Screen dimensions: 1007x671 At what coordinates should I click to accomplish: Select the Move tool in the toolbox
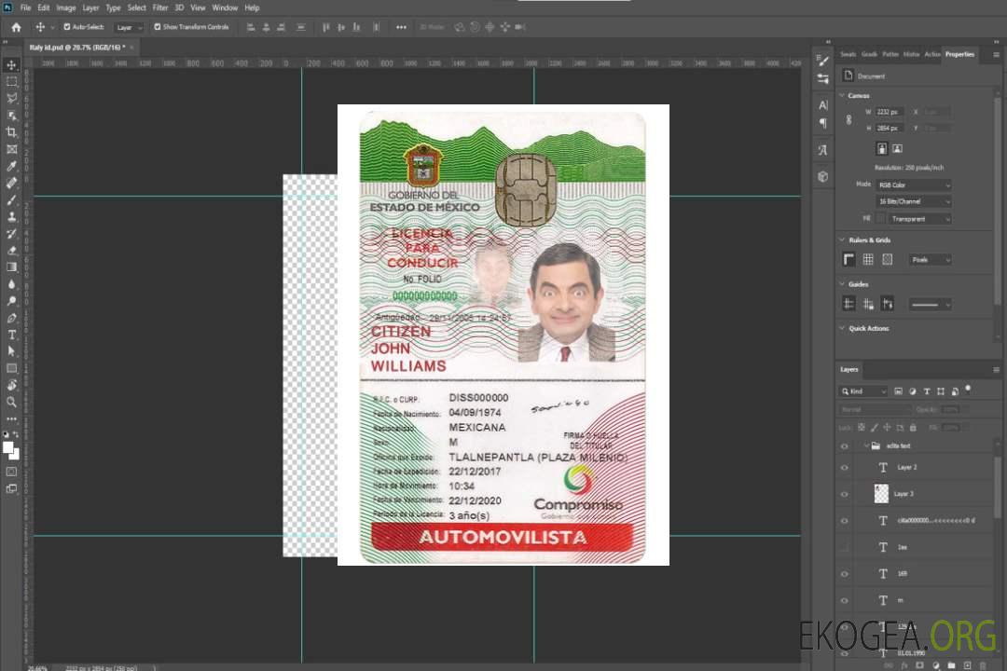11,65
